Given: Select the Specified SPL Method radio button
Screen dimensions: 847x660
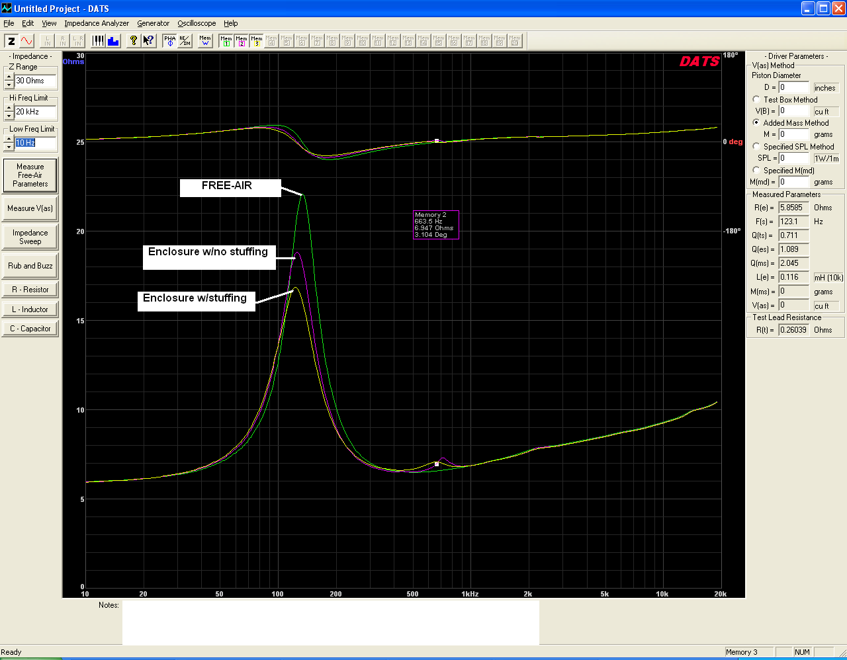Looking at the screenshot, I should [756, 146].
